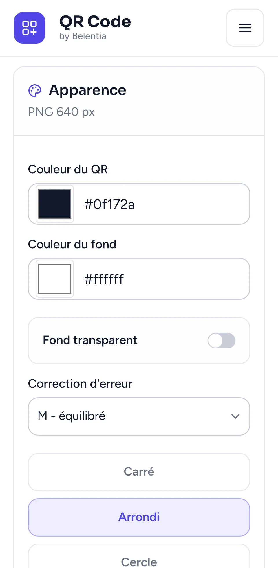Click the Apparence section heading
This screenshot has height=568, width=278.
[87, 90]
